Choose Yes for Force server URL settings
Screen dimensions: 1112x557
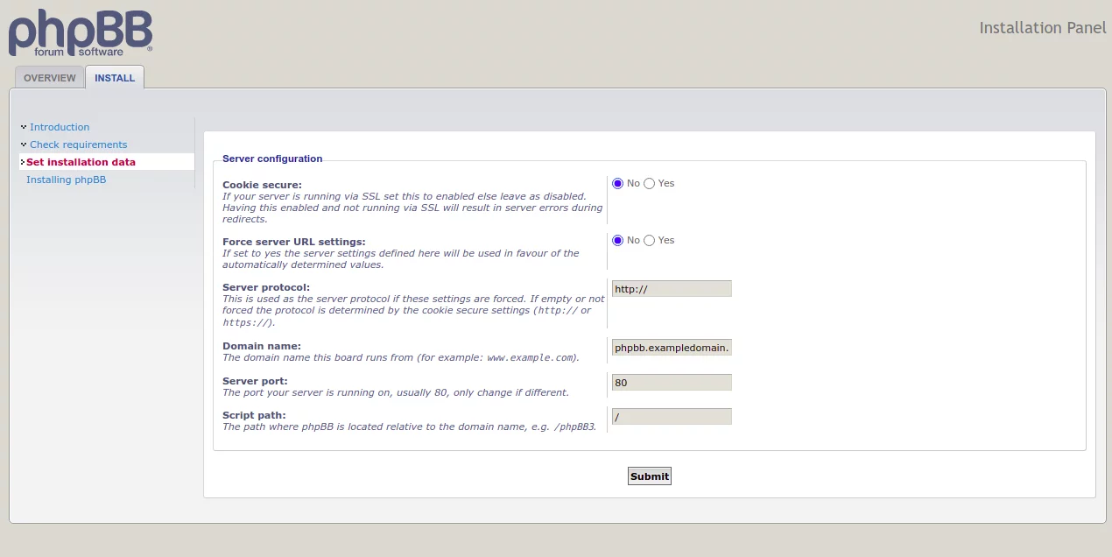[649, 241]
